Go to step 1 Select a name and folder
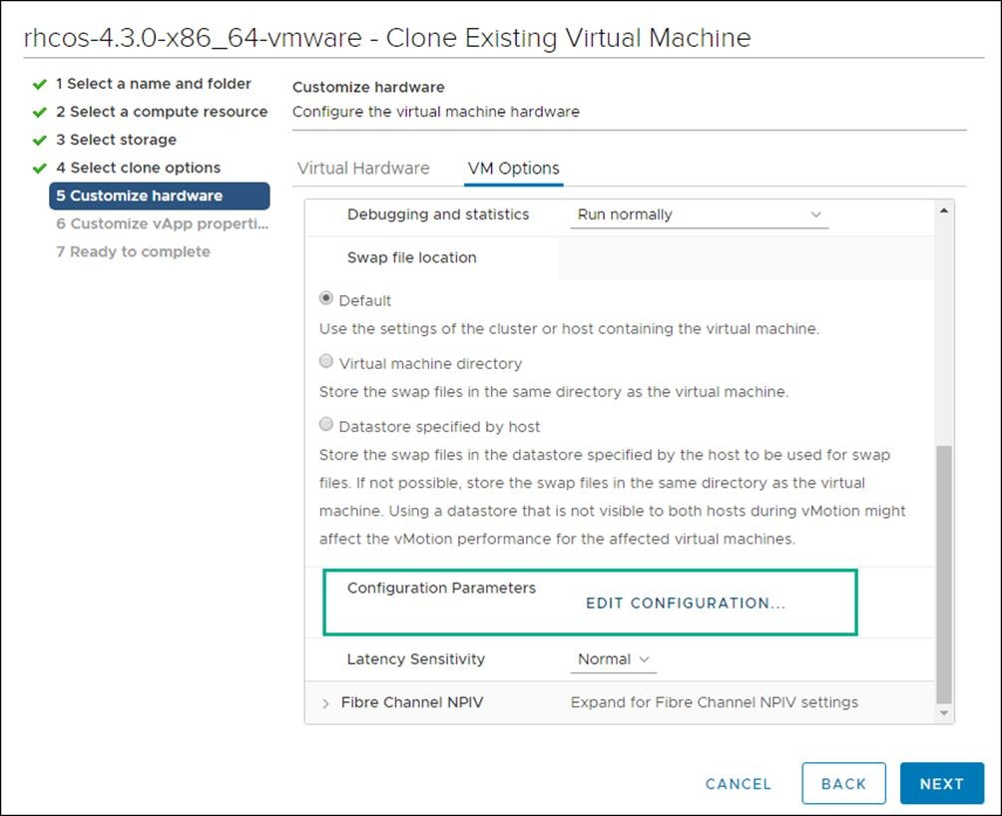The image size is (1002, 816). tap(154, 84)
